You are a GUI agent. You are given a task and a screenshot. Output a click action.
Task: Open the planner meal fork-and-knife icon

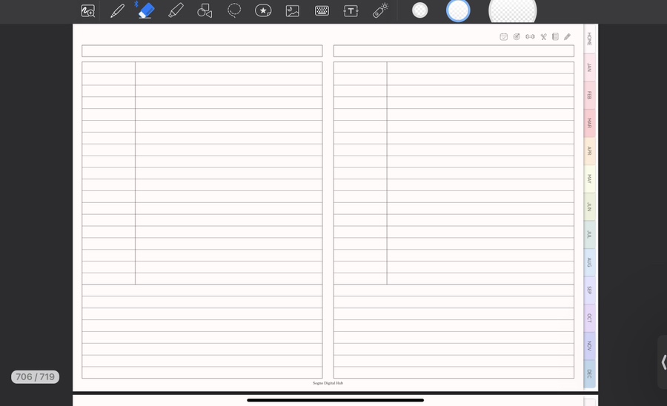point(544,36)
